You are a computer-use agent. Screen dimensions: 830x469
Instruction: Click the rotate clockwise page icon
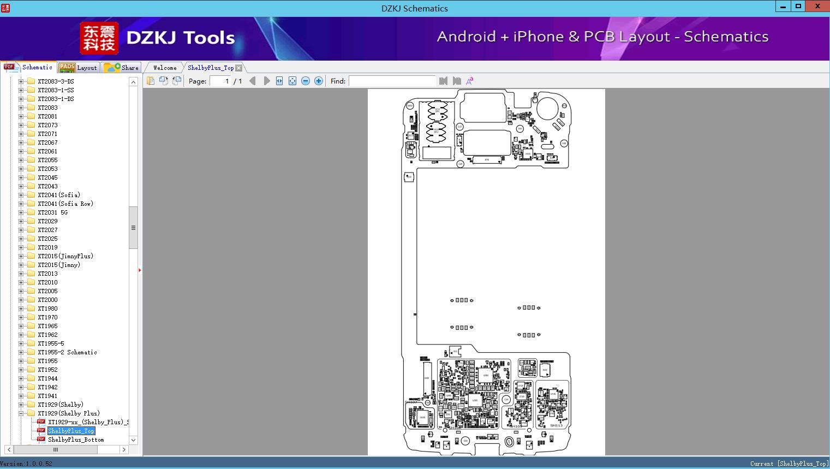click(x=177, y=81)
